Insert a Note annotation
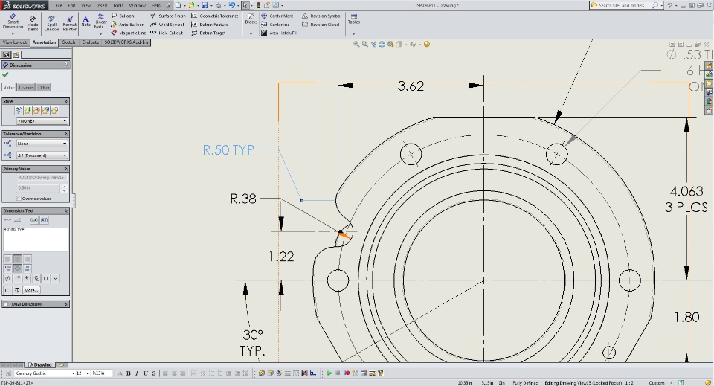Screen dimensions: 714x386 [x=86, y=22]
